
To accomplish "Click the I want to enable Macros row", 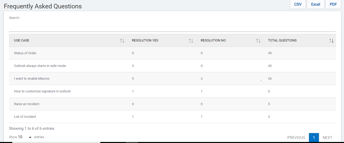I will tap(32, 79).
